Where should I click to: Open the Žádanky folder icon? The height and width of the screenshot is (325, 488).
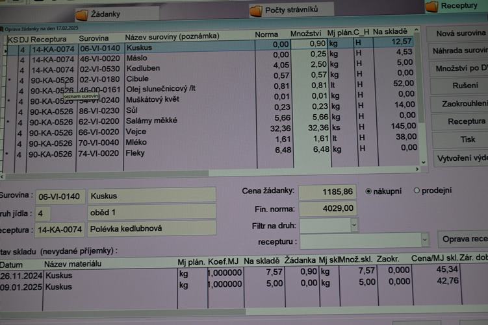(82, 15)
